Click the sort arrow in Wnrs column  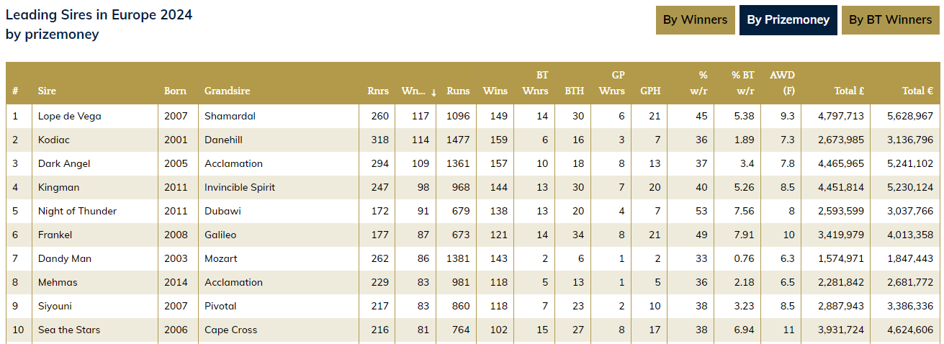click(x=433, y=92)
